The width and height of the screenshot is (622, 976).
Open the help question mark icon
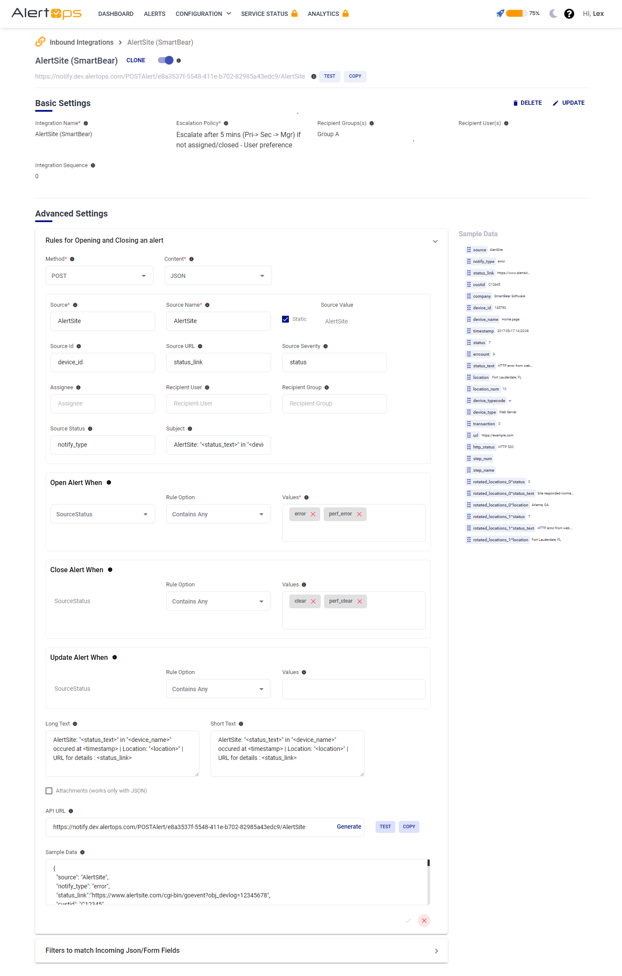(569, 14)
